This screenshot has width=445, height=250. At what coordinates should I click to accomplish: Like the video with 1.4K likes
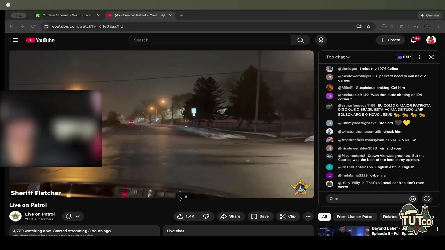click(x=186, y=216)
